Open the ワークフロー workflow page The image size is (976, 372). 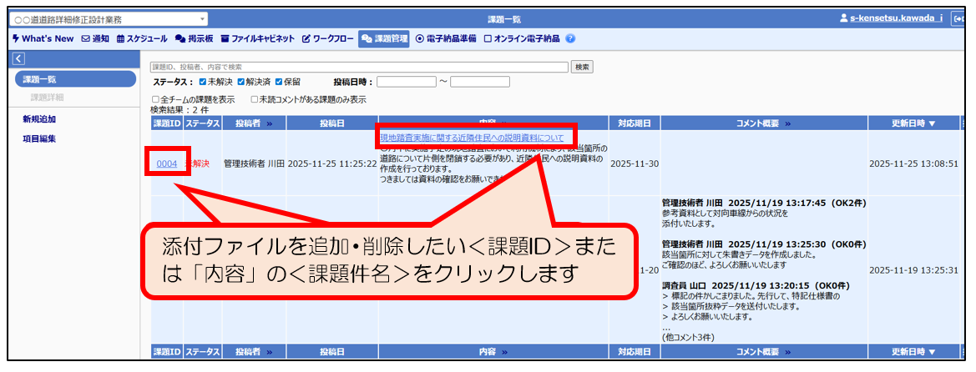coord(327,38)
